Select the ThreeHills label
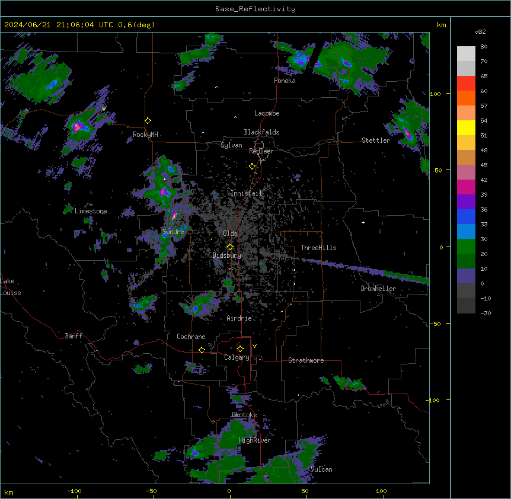This screenshot has width=511, height=499. point(318,248)
